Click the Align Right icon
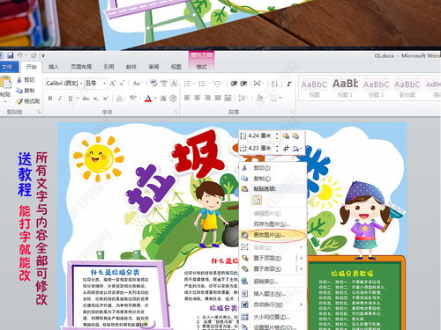Image resolution: width=441 pixels, height=330 pixels. pyautogui.click(x=207, y=98)
